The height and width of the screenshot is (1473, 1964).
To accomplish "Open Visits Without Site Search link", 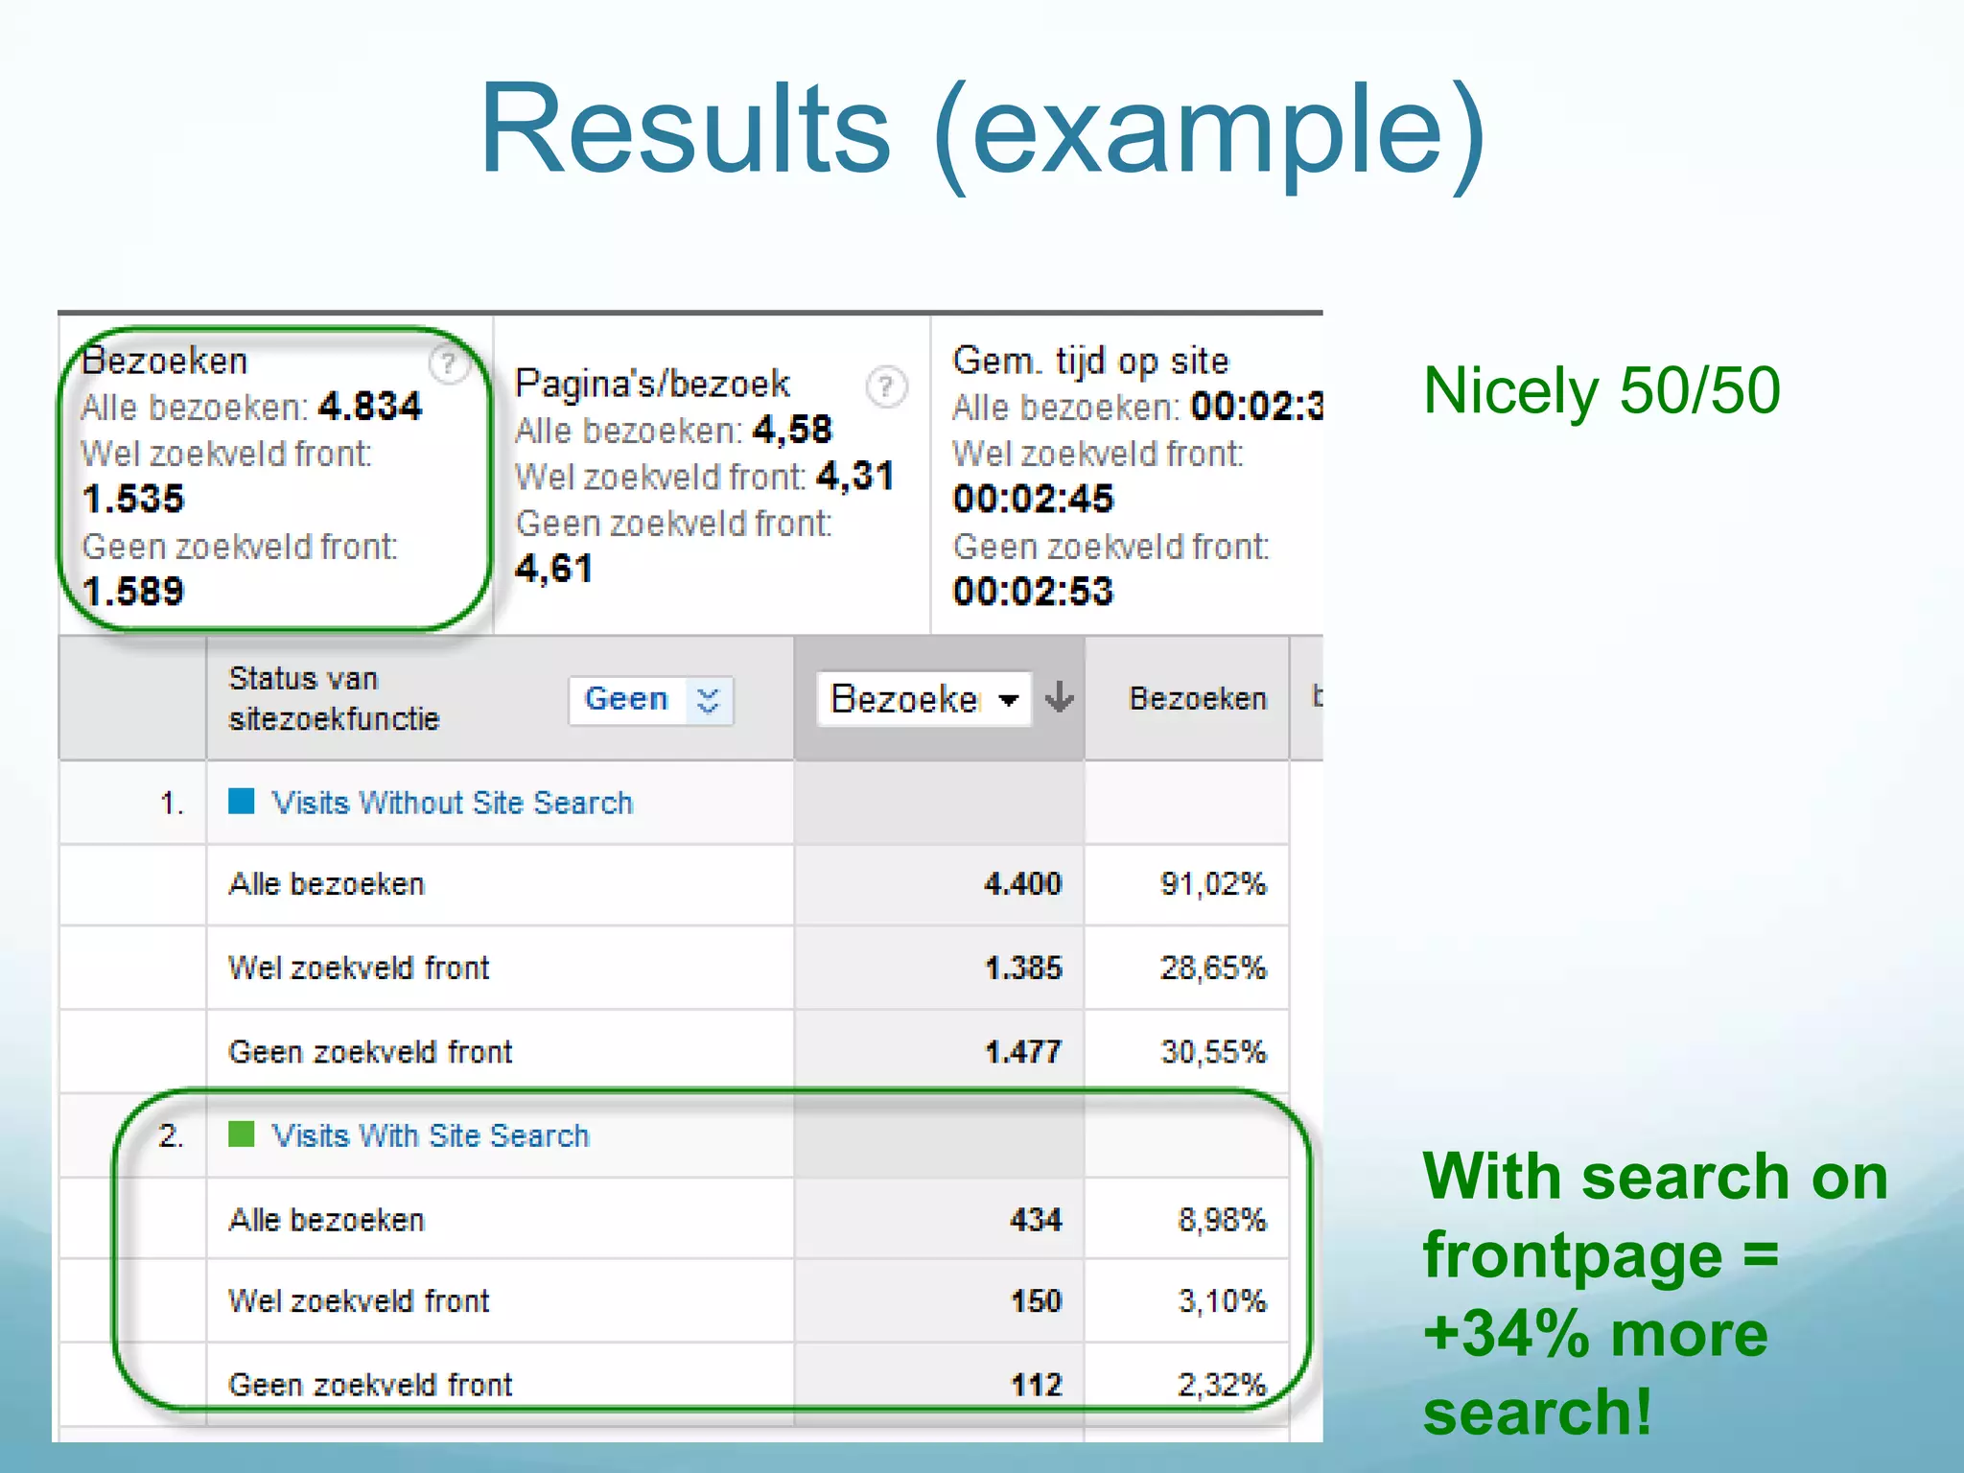I will pos(452,803).
